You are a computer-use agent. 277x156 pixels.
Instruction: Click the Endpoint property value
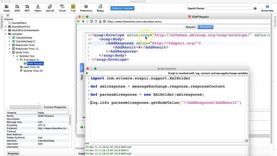[x=53, y=128]
